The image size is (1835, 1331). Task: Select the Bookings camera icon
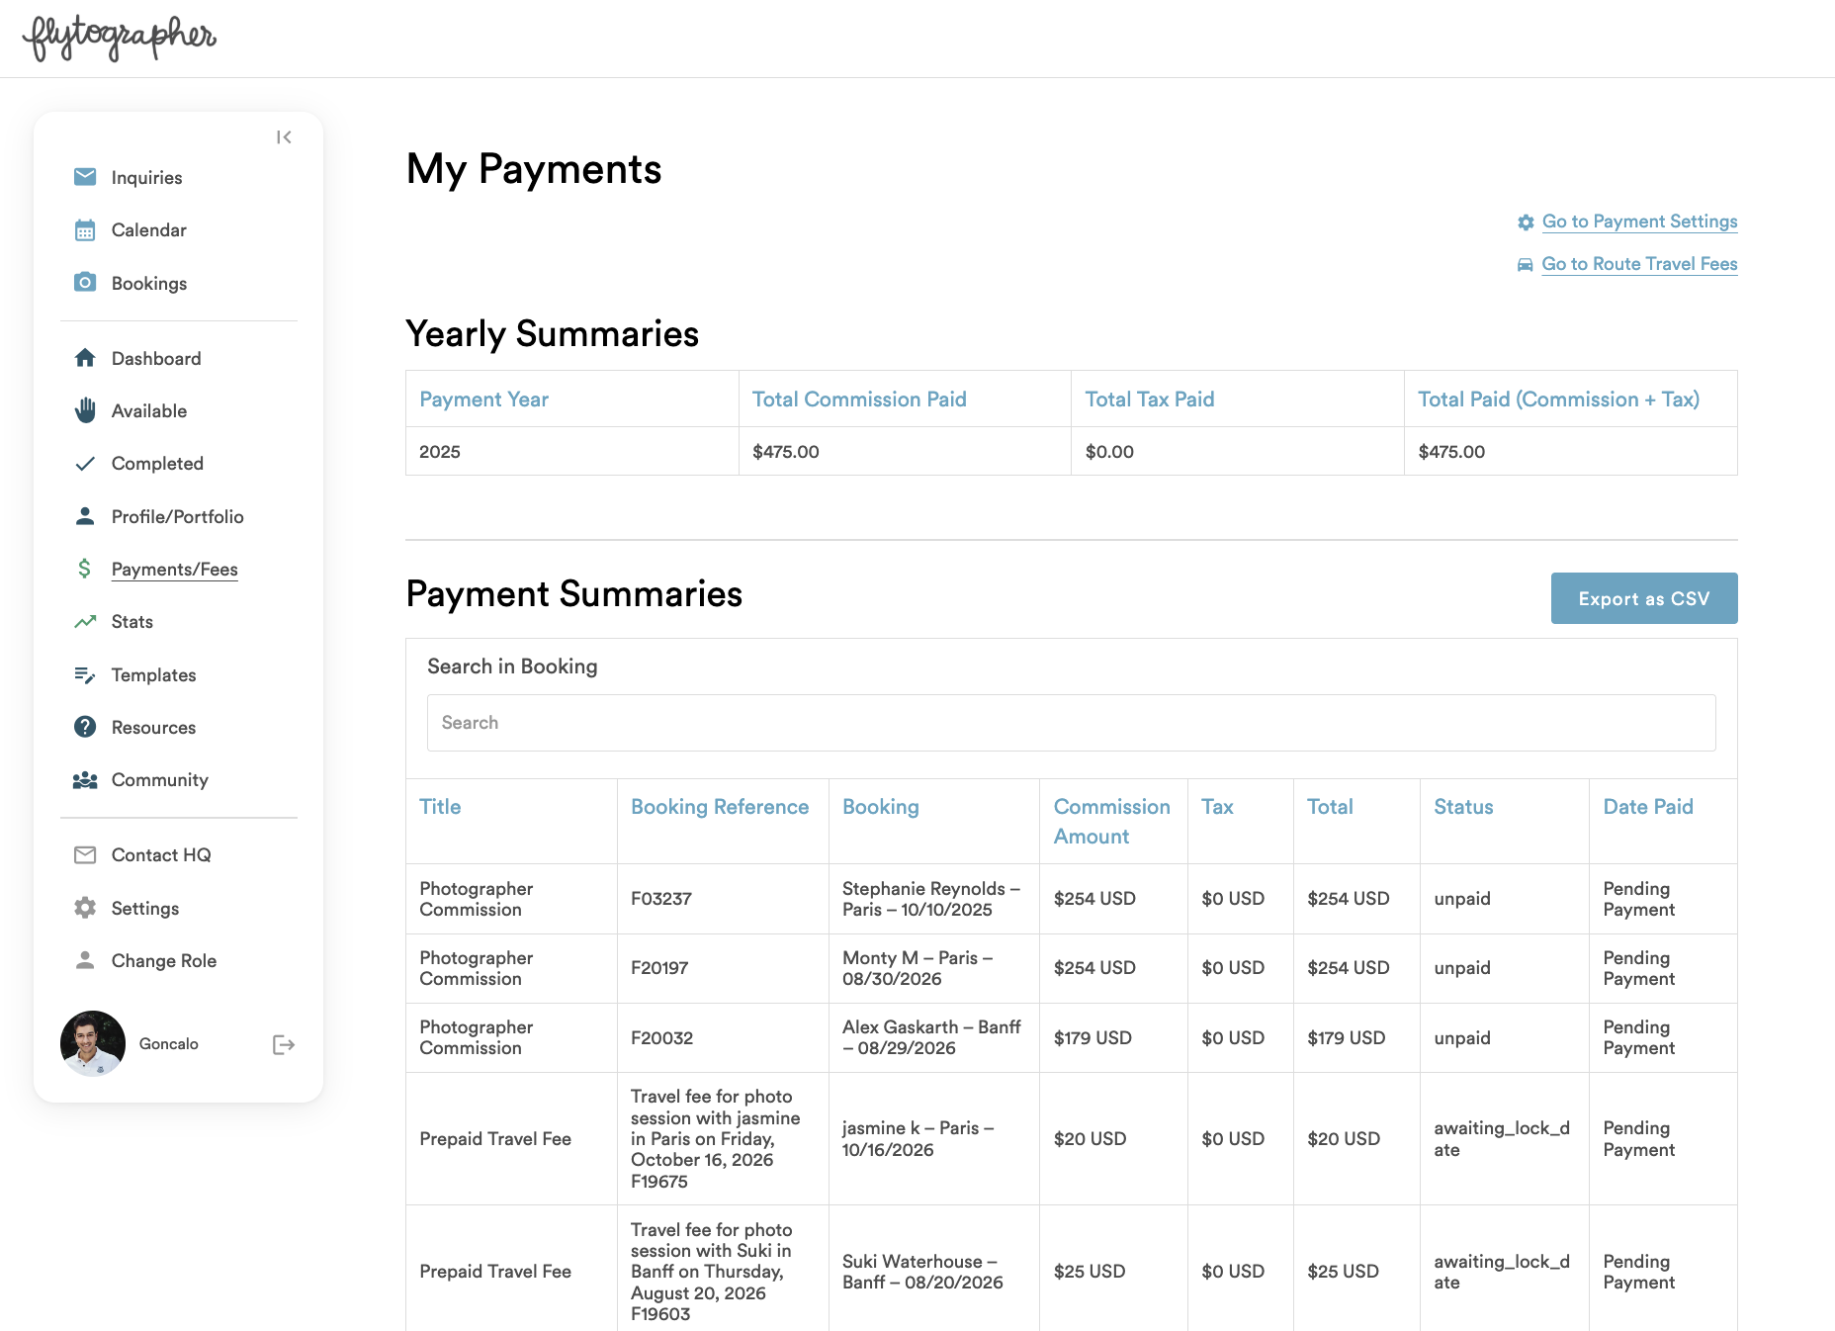point(85,282)
